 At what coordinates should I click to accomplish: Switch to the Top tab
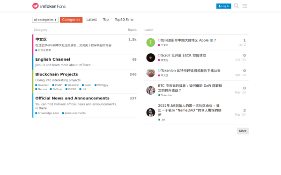[105, 20]
